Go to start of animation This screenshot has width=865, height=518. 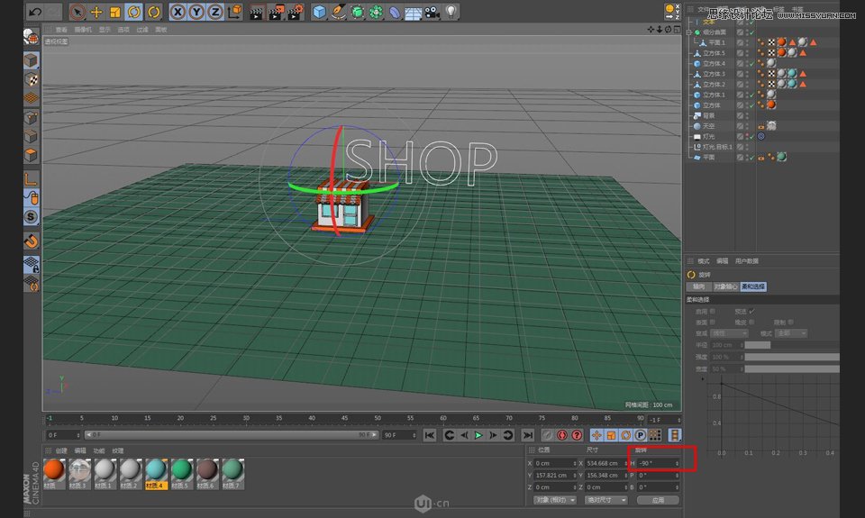[x=430, y=435]
